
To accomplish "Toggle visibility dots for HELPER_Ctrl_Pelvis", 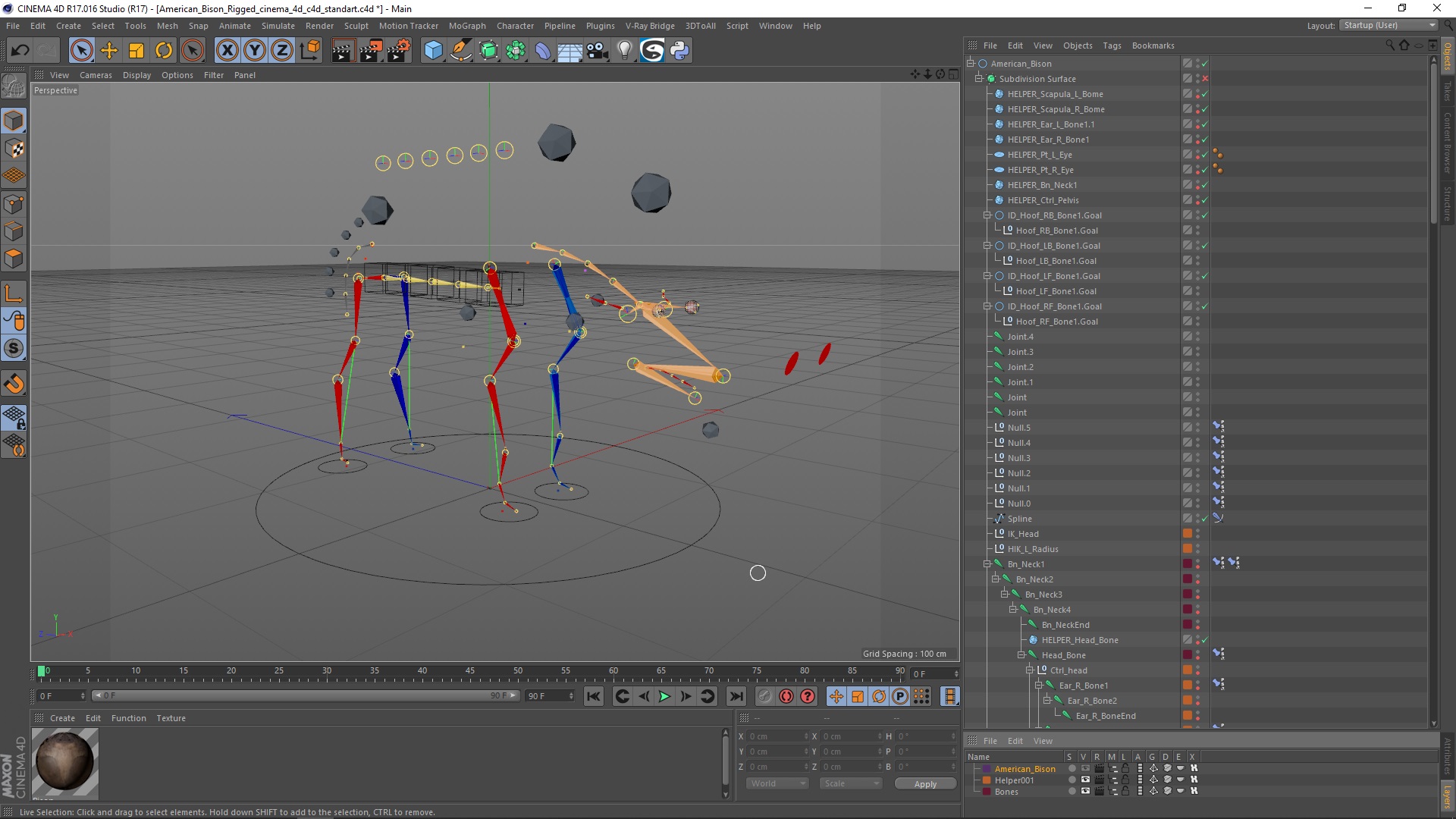I will [1197, 200].
